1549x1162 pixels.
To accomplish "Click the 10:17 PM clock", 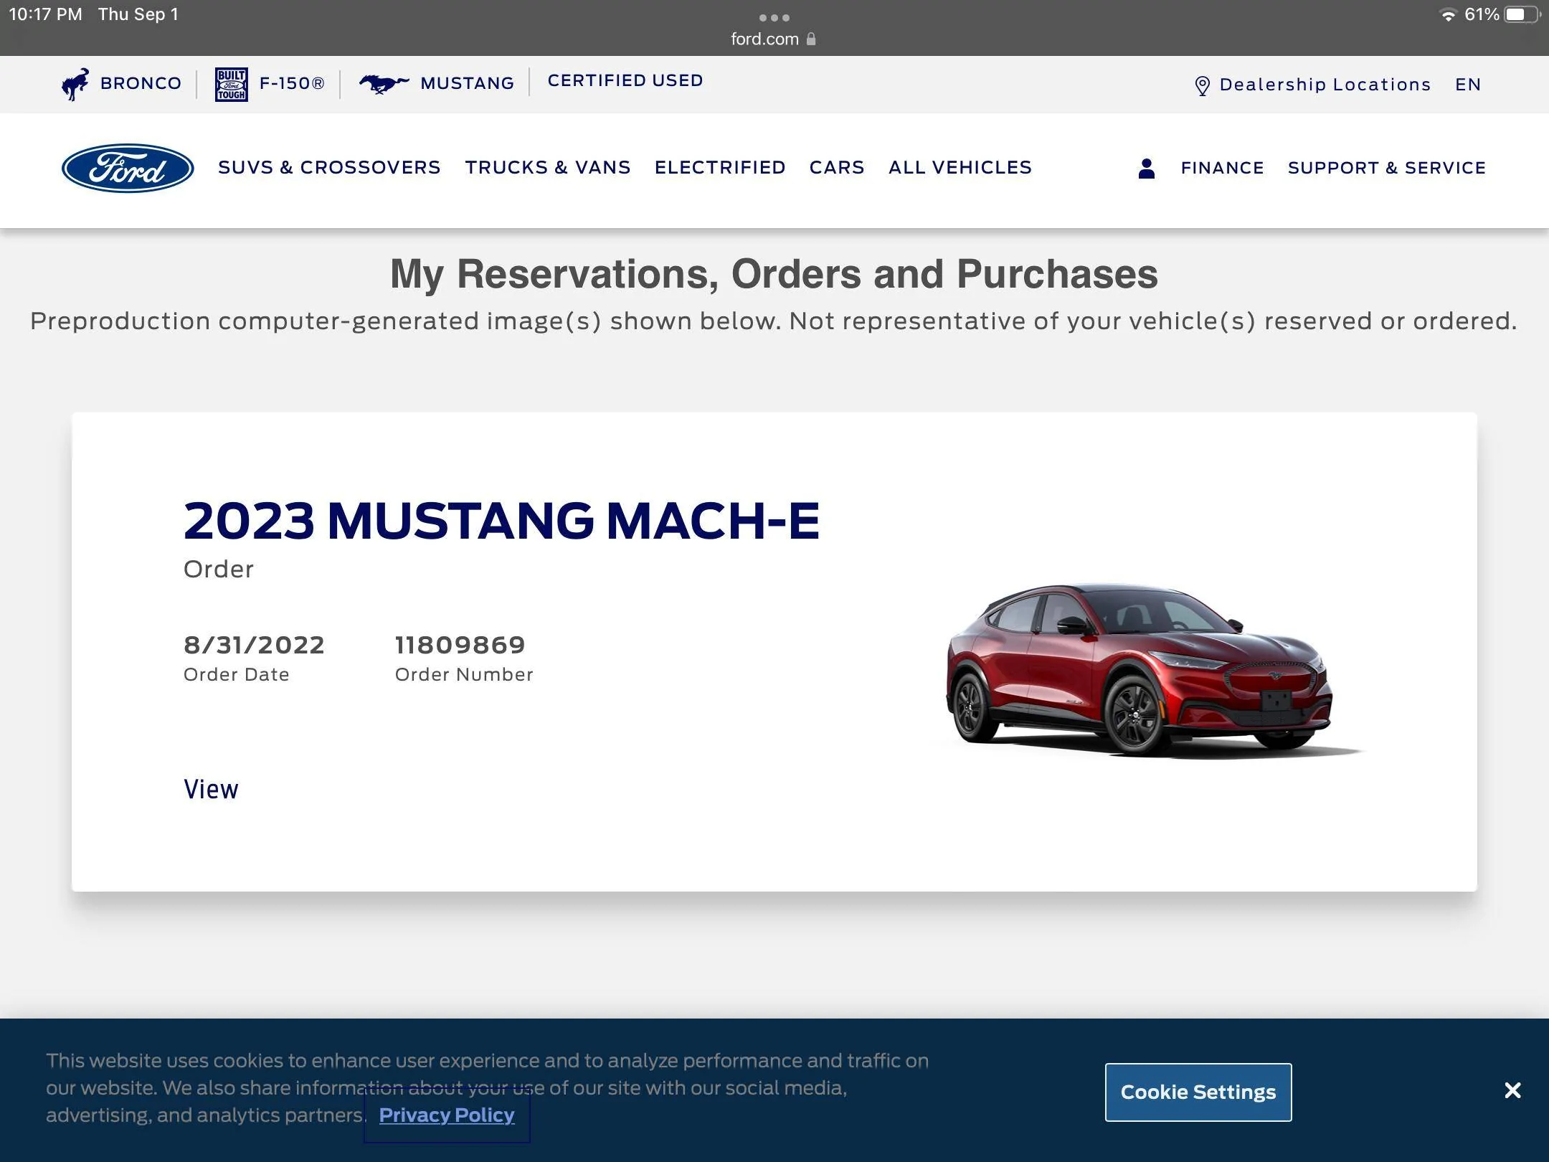I will [x=45, y=14].
